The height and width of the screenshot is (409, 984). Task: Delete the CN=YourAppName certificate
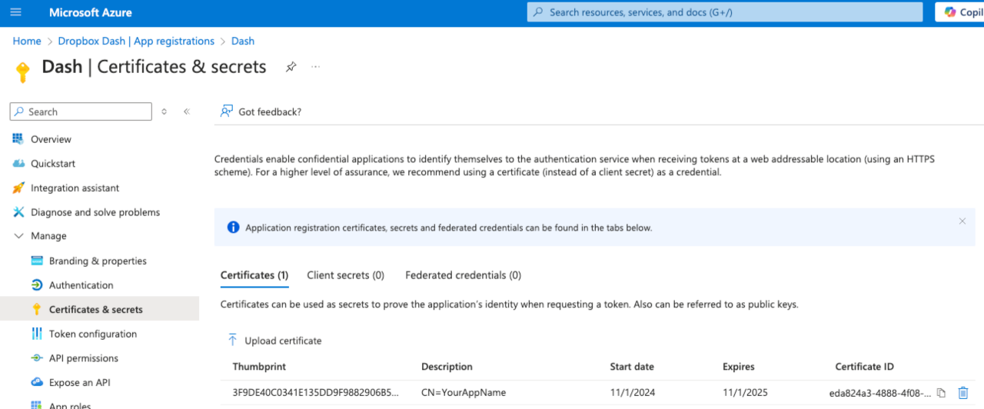coord(962,393)
